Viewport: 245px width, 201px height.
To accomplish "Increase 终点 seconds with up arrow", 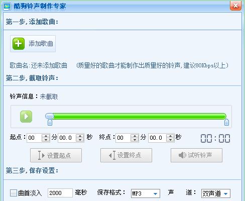I will tap(170, 136).
